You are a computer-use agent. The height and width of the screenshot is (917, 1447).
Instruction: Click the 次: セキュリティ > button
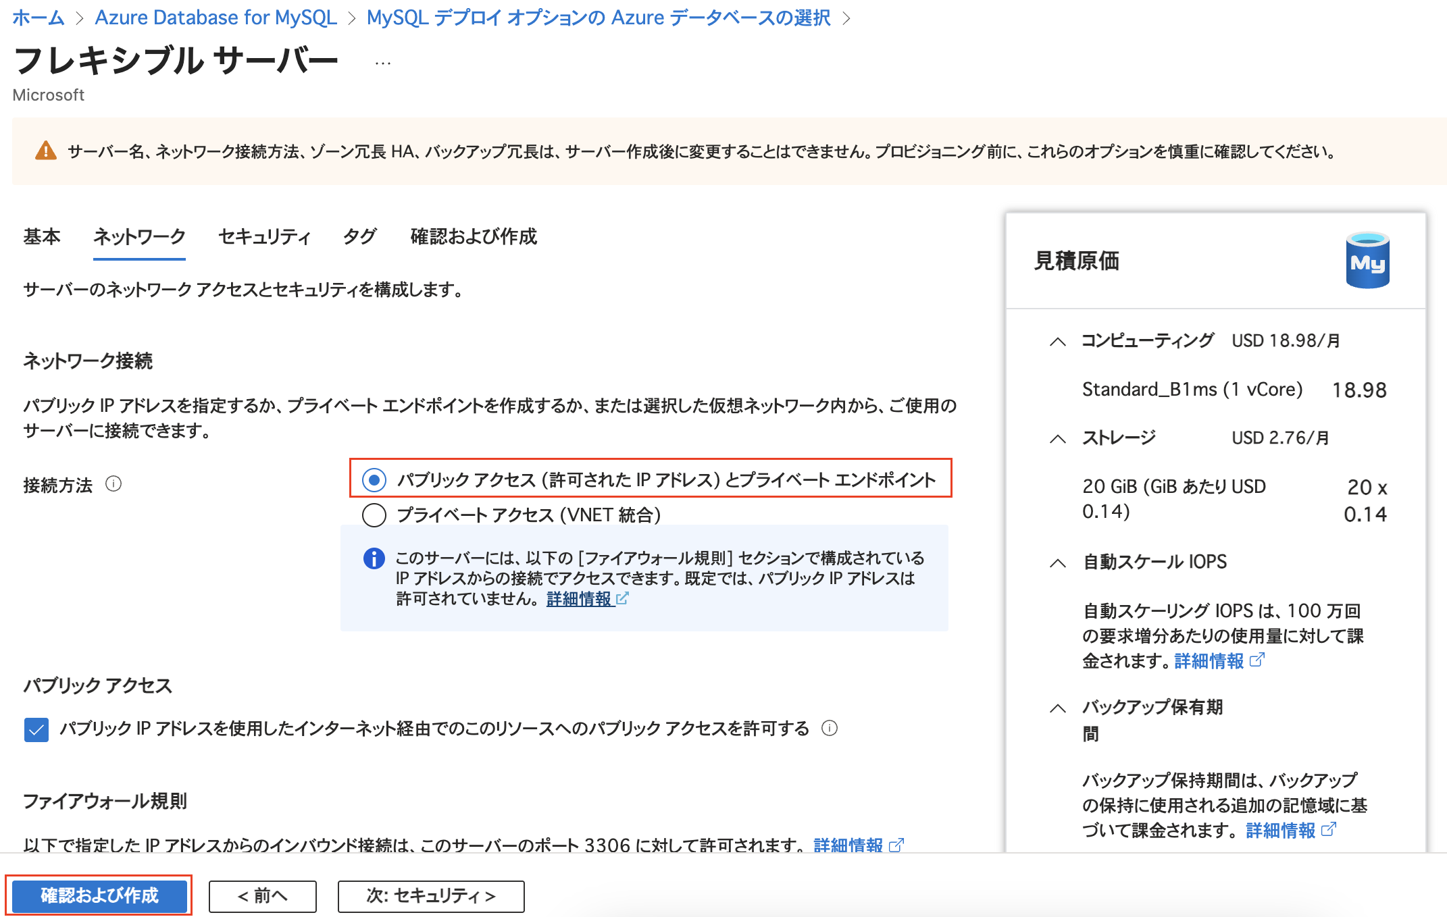tap(431, 896)
